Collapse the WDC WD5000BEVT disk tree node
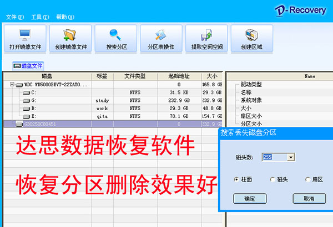Screen dimensions: 333x227 [x=12, y=84]
